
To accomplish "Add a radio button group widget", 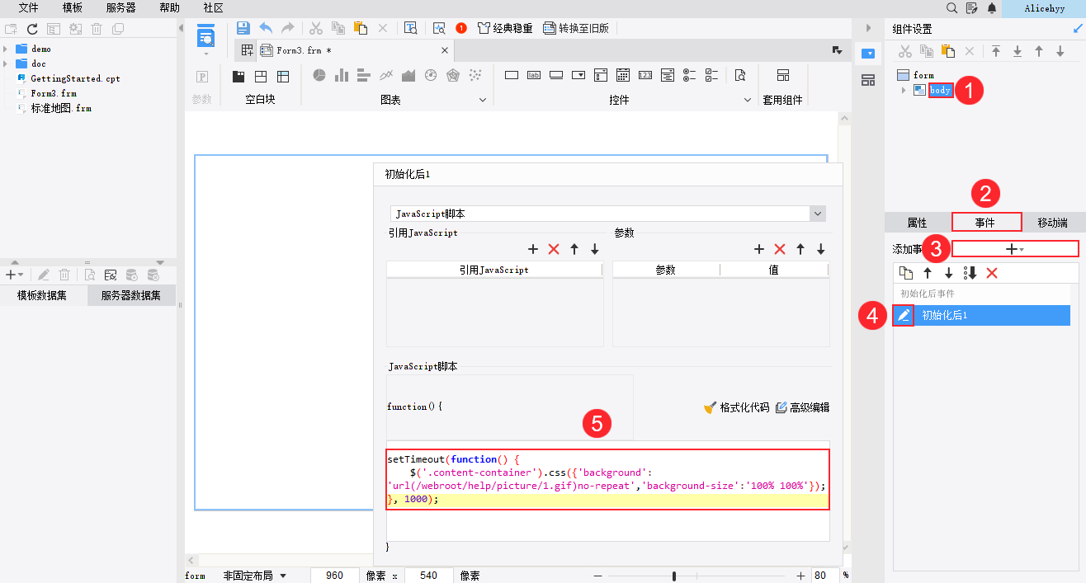I will coord(691,75).
